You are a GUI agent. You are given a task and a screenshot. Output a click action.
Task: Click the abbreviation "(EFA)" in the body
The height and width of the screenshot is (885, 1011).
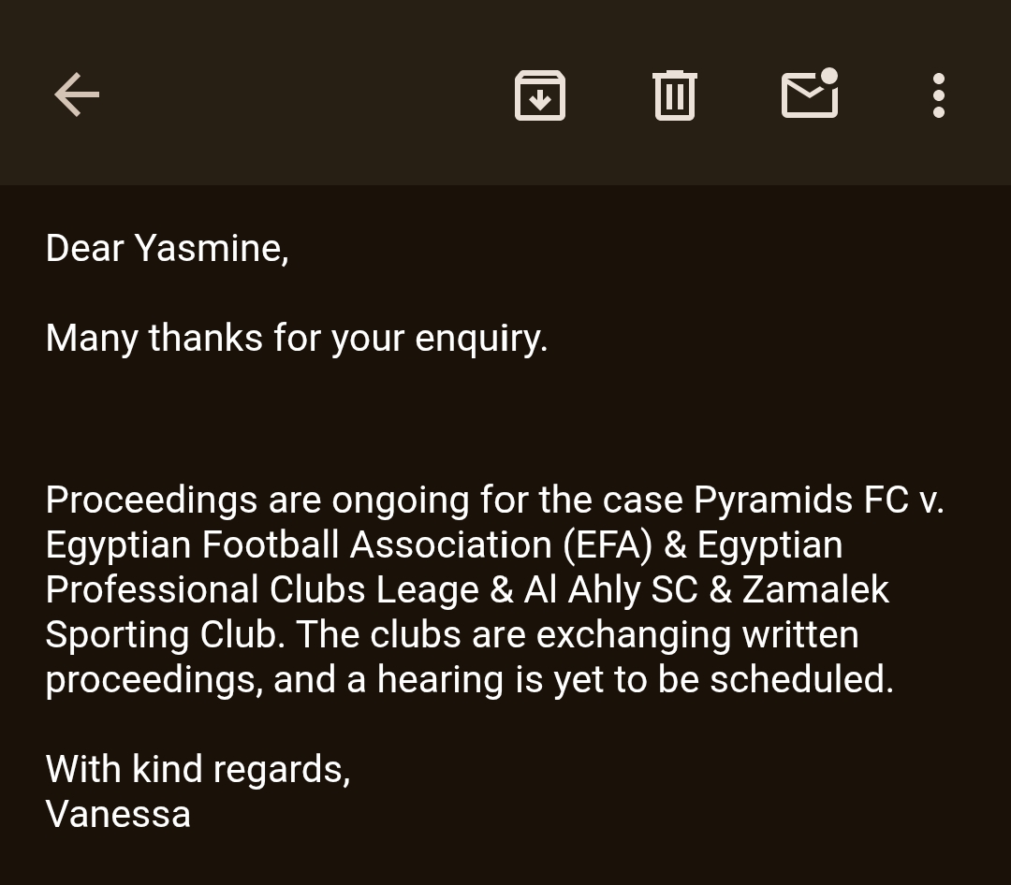[608, 544]
